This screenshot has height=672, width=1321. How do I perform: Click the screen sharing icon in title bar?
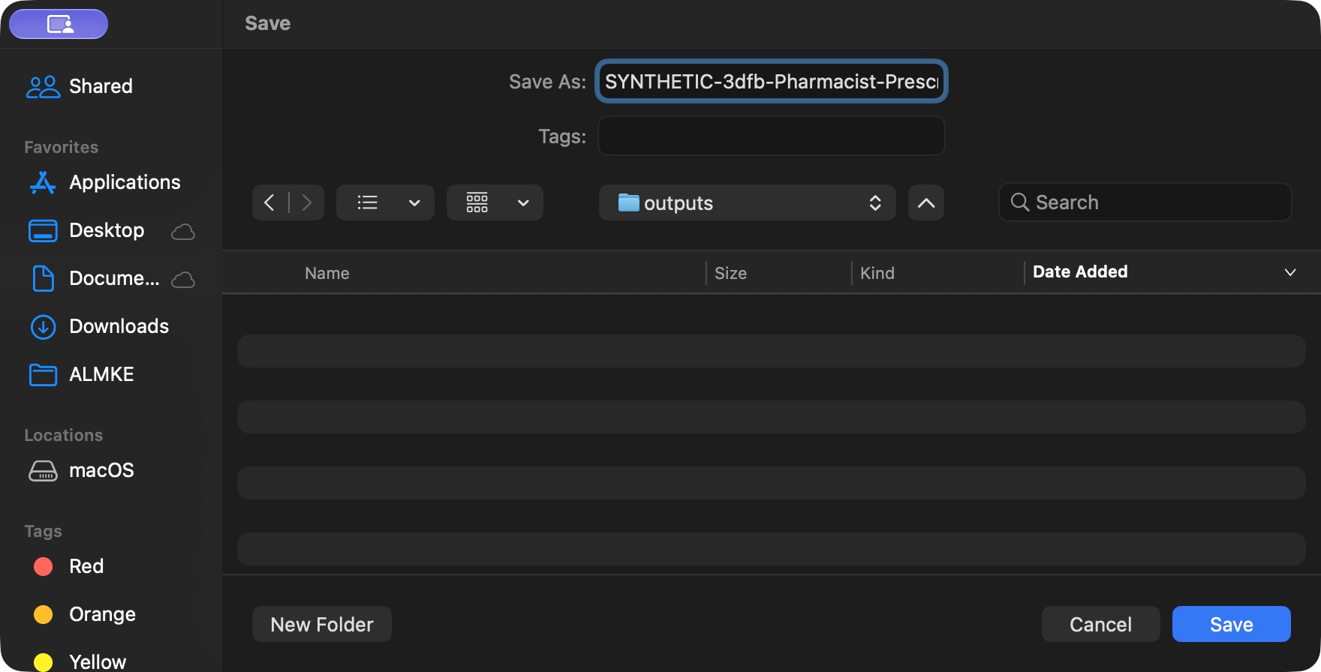click(59, 24)
